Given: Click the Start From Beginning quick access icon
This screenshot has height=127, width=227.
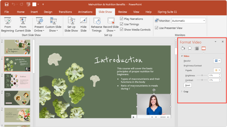Looking at the screenshot, I should pyautogui.click(x=29, y=4).
